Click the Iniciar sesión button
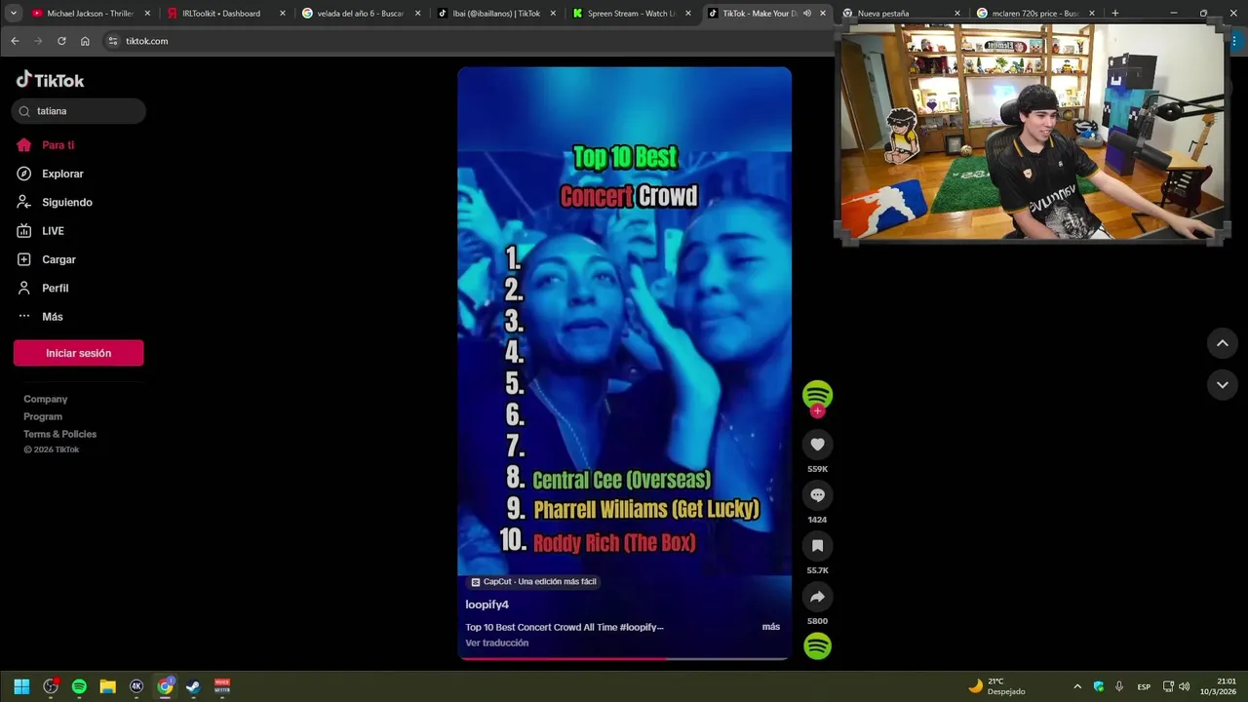 [78, 353]
